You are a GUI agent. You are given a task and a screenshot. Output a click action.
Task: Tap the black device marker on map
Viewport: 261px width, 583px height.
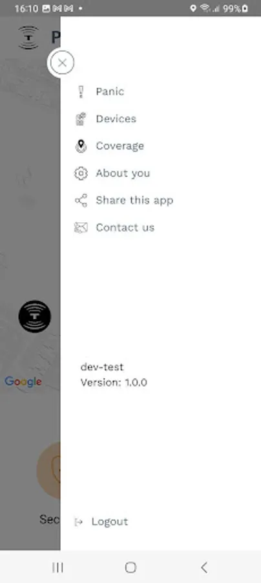click(35, 316)
